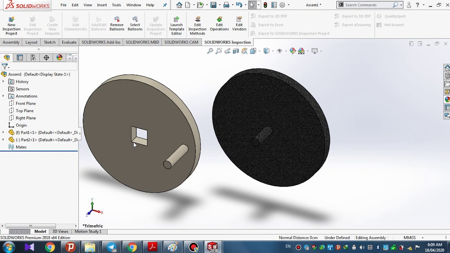Pin the menu bar with pushpin icon

click(165, 5)
